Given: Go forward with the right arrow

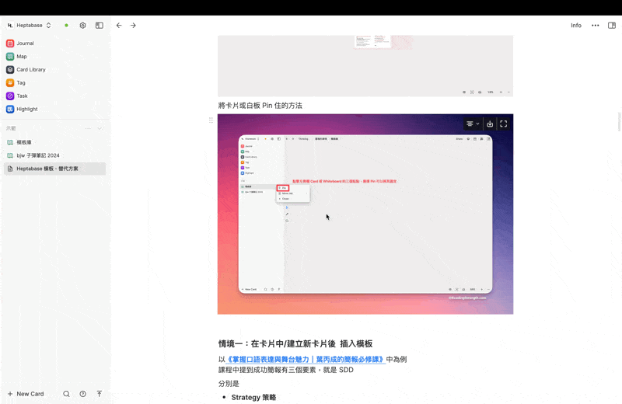Looking at the screenshot, I should click(133, 26).
